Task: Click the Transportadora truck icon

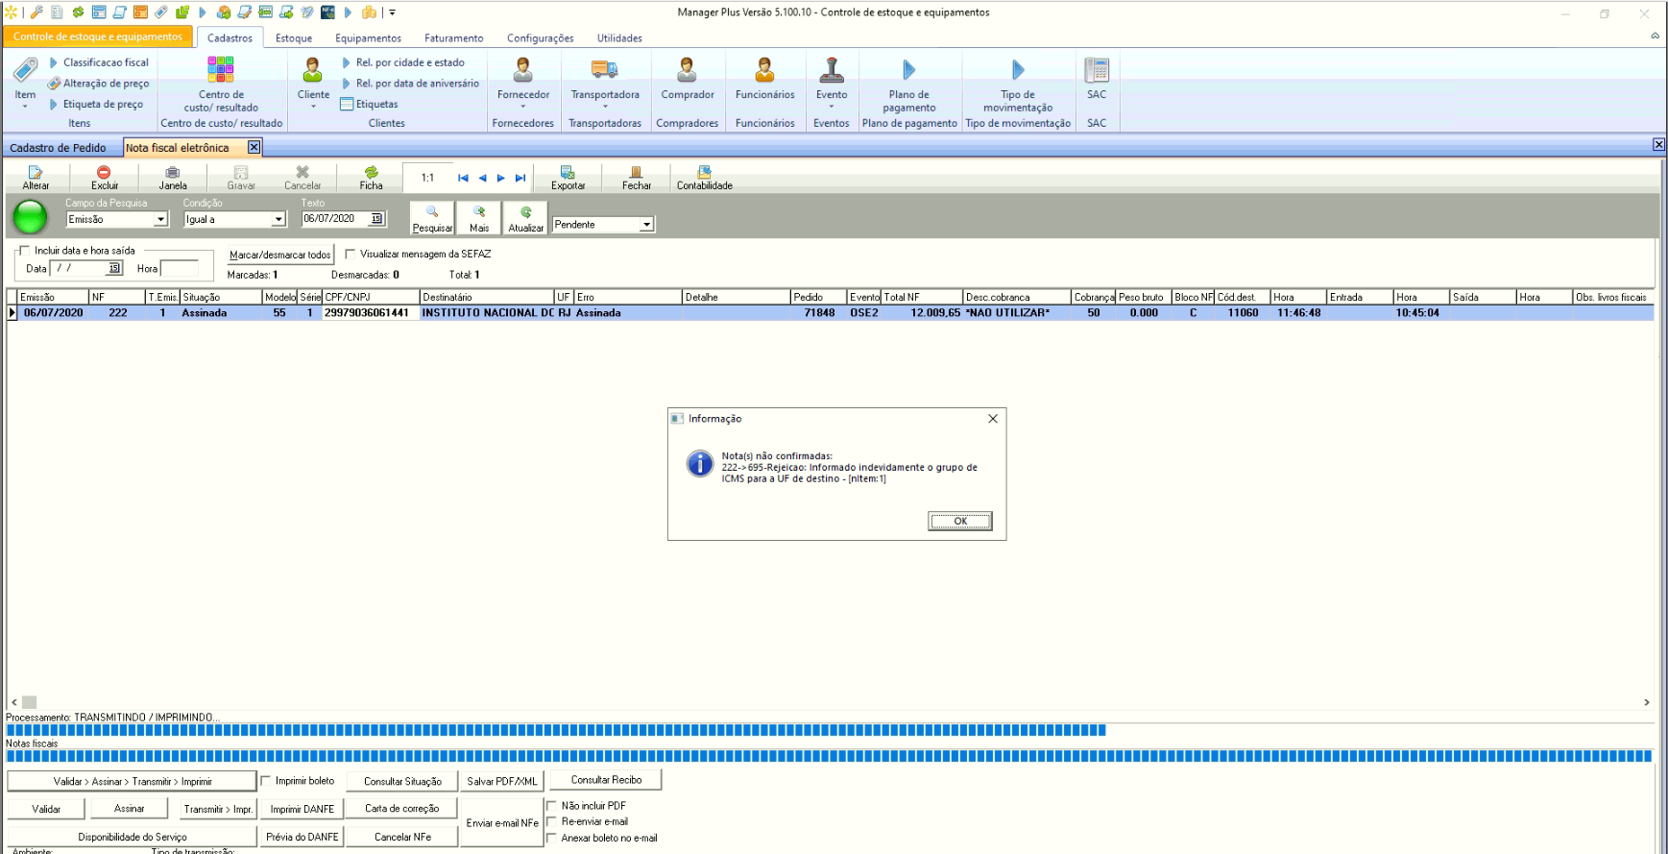Action: point(604,70)
